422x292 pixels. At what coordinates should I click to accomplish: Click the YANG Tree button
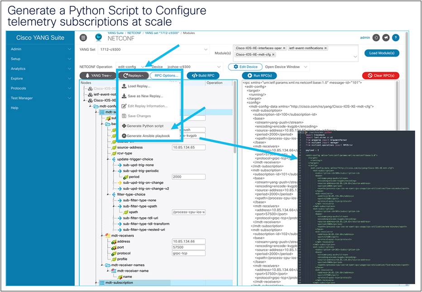tap(98, 76)
